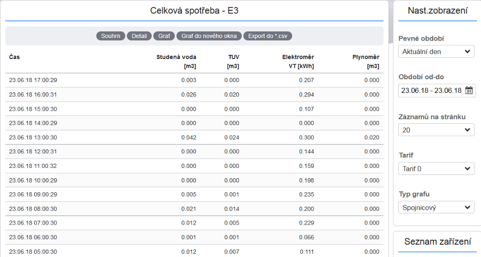The image size is (481, 257).
Task: Open Graf do nového okna
Action: click(x=209, y=36)
